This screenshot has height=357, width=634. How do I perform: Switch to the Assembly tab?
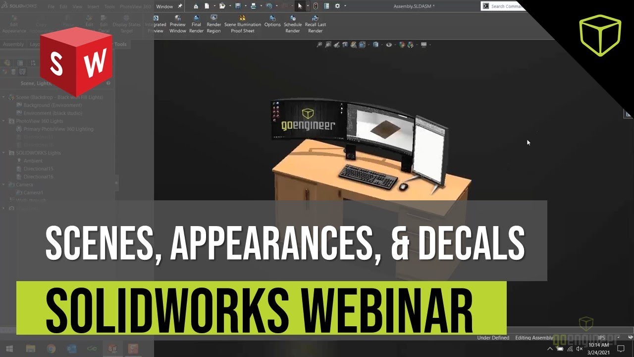13,44
